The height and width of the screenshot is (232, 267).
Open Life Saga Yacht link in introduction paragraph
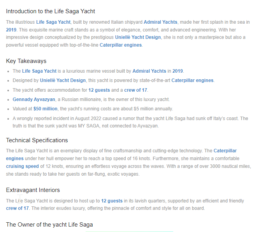click(x=53, y=22)
